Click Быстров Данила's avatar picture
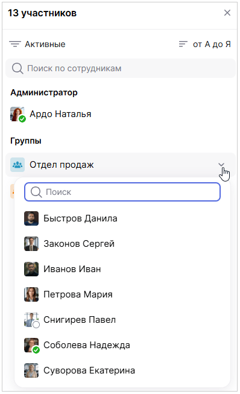Viewport: 240px width, 394px height. pos(31,218)
